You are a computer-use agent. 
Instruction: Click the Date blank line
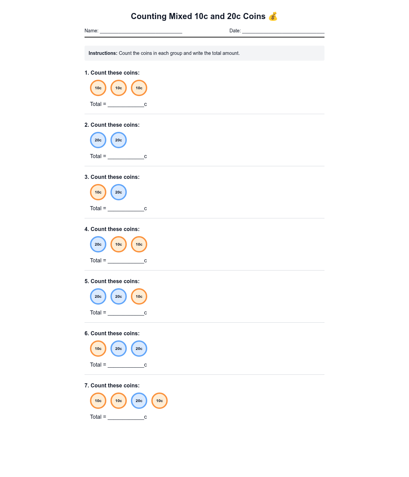(x=283, y=31)
